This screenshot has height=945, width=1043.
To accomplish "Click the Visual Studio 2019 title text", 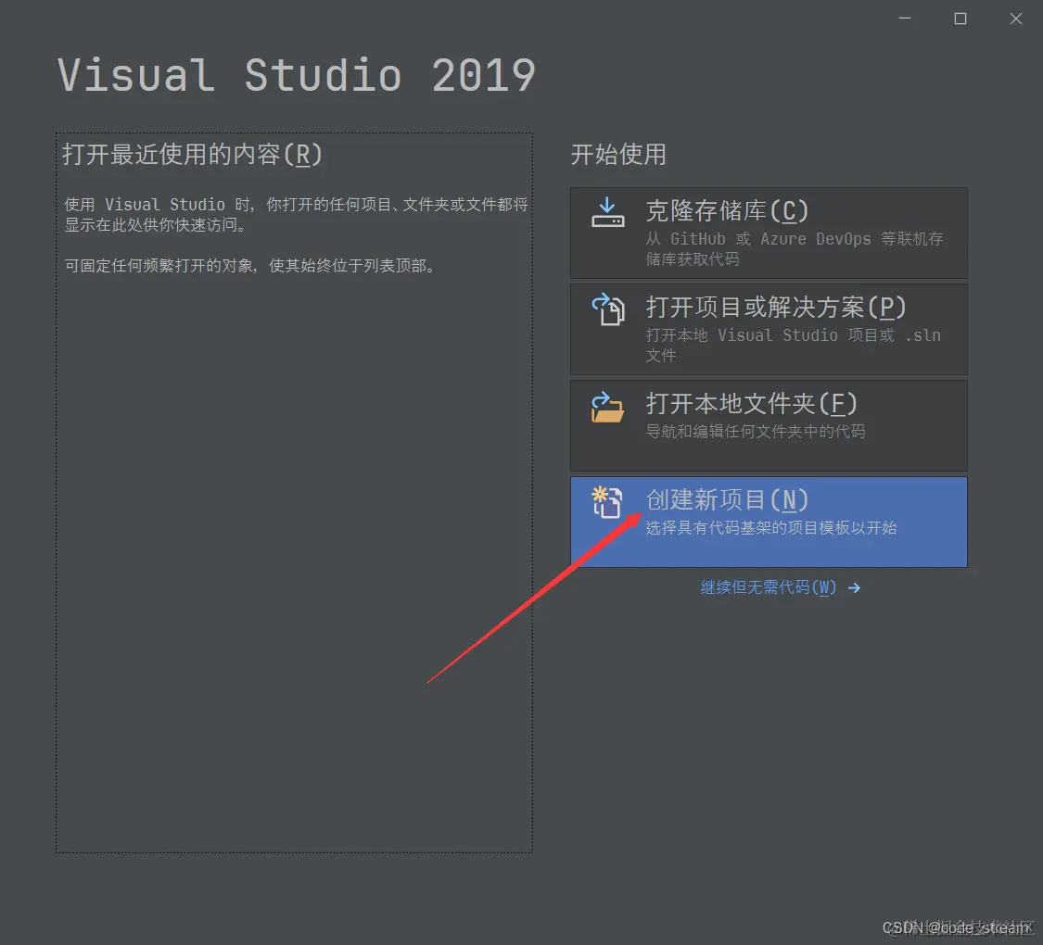I will click(x=296, y=74).
